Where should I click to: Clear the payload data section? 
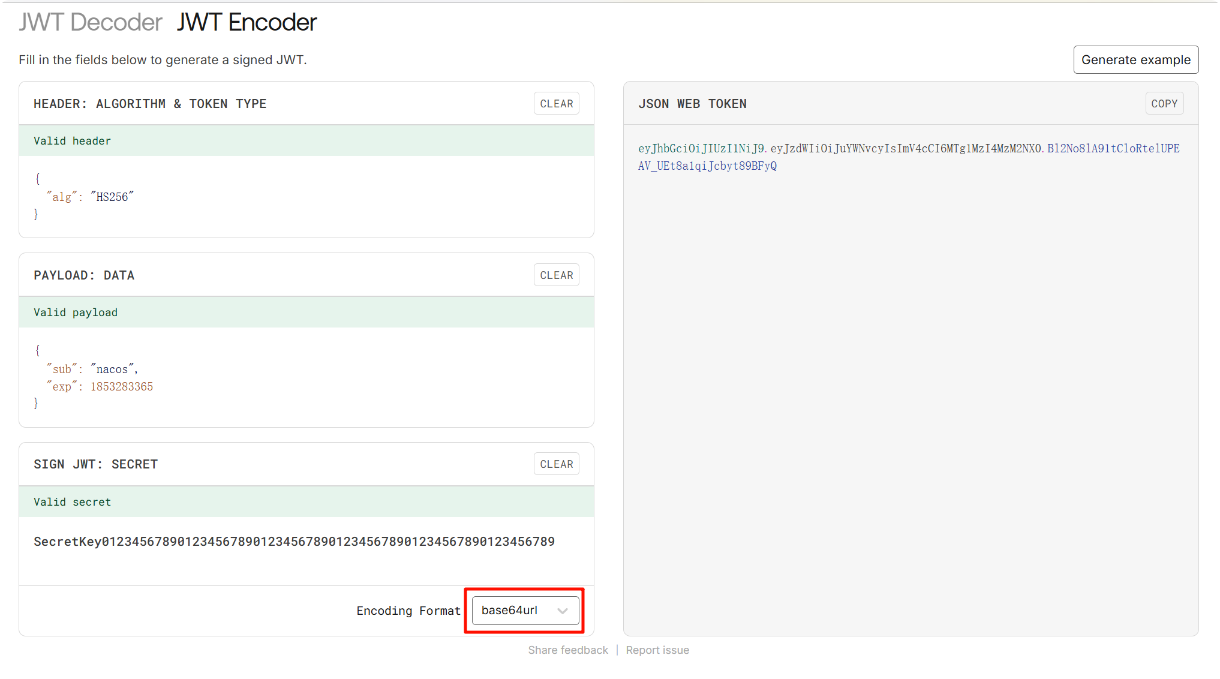[556, 275]
